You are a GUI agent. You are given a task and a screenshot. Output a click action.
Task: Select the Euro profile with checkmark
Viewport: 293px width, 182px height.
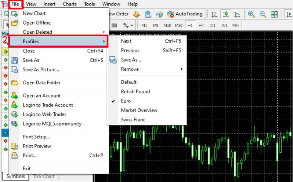point(147,101)
